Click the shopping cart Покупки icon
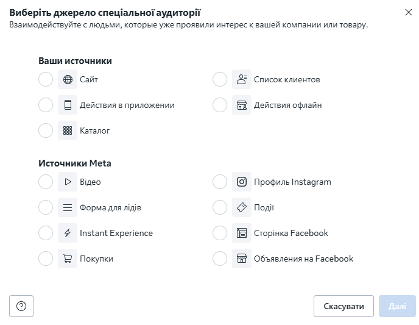The image size is (419, 325). [68, 259]
